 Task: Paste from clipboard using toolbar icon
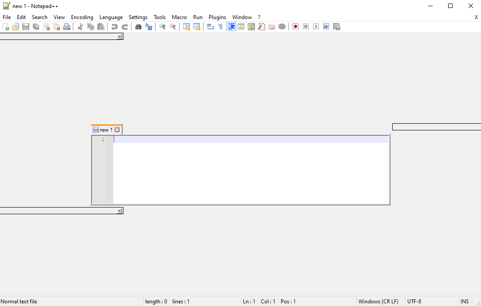point(101,27)
